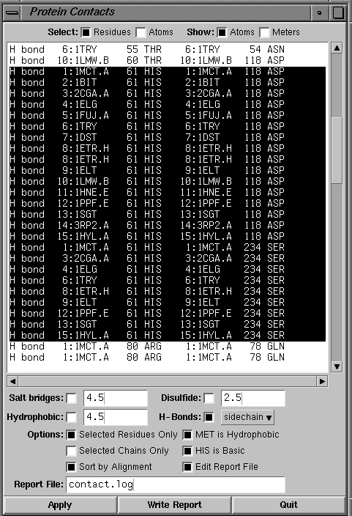Click the scroll up arrow of list
This screenshot has height=516, width=352.
tap(337, 48)
